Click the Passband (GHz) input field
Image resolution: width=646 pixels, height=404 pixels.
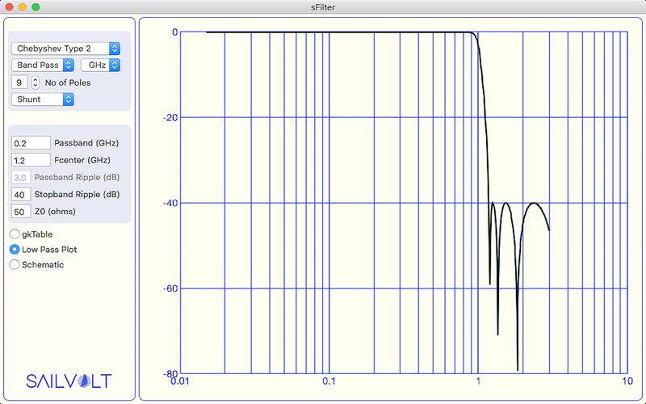pos(31,143)
